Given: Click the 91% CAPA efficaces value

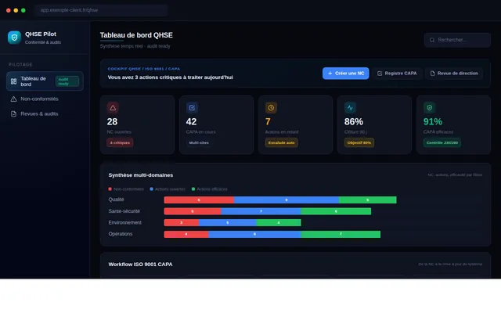Looking at the screenshot, I should [433, 122].
